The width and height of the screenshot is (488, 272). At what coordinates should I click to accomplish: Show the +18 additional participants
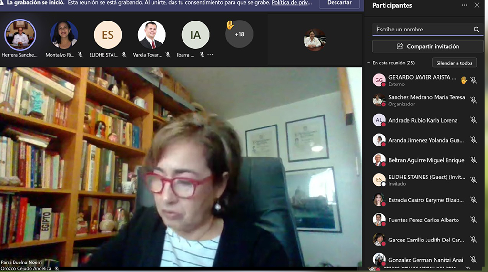pyautogui.click(x=239, y=34)
